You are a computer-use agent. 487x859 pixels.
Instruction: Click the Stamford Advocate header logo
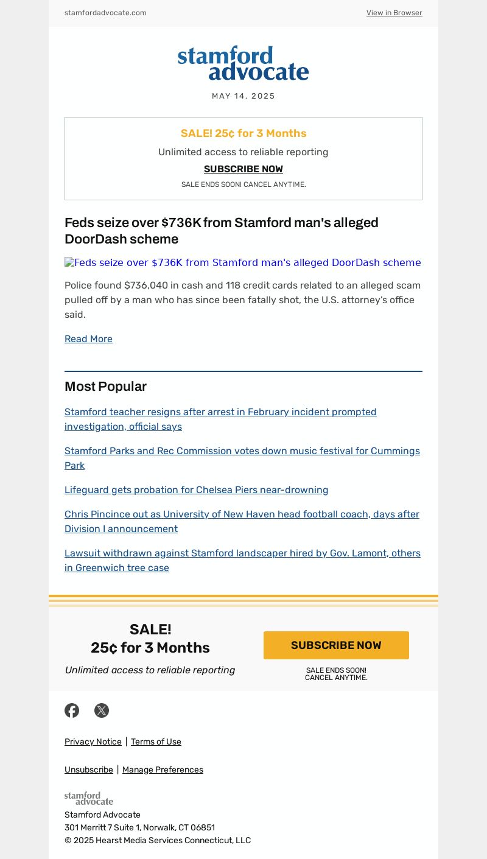[x=243, y=63]
